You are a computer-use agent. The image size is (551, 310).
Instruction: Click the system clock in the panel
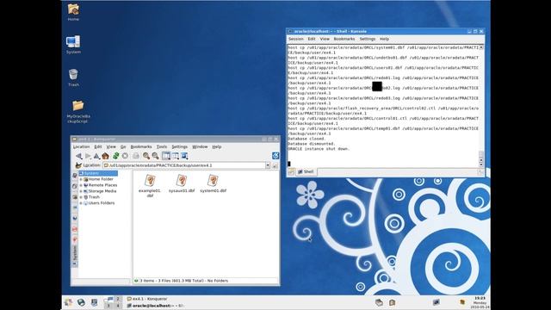click(x=480, y=302)
